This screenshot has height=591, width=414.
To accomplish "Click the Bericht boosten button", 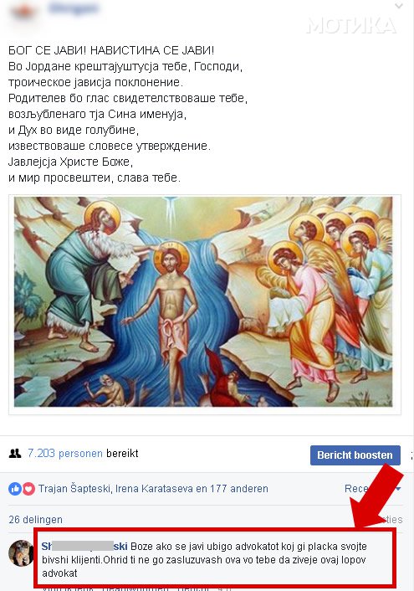I will click(x=355, y=455).
